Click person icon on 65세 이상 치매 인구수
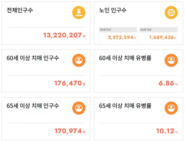Viewport: 185px width, 142px height. [x=79, y=108]
